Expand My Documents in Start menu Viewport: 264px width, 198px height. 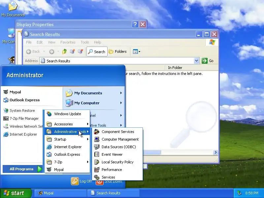(x=94, y=93)
